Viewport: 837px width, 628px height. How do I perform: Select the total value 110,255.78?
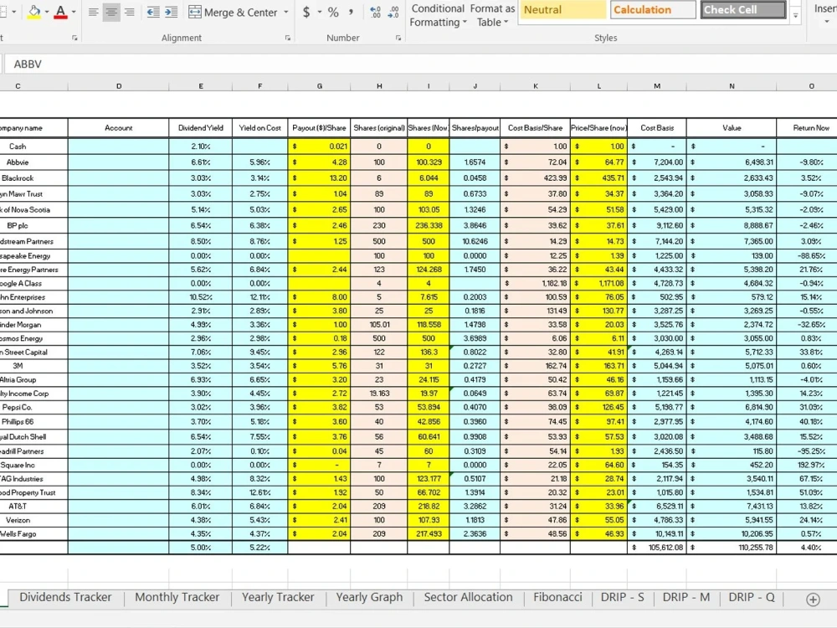[732, 548]
